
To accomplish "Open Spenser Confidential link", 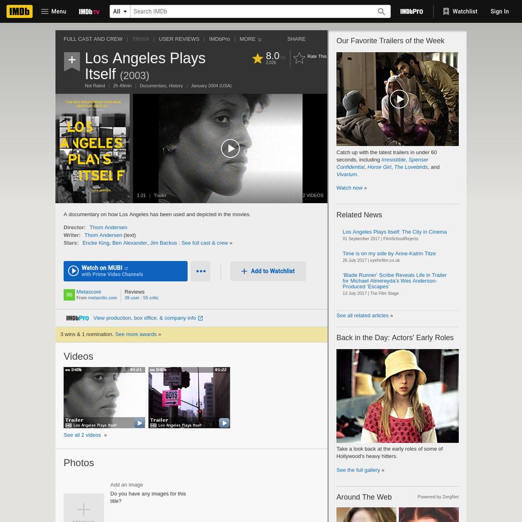I will point(382,163).
